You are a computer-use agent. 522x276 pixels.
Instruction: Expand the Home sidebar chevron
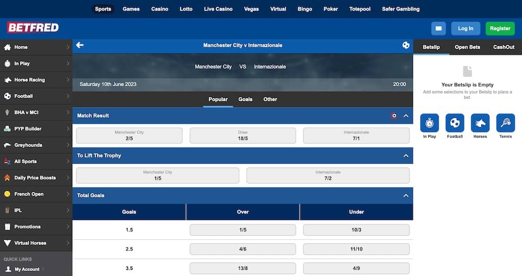[68, 47]
